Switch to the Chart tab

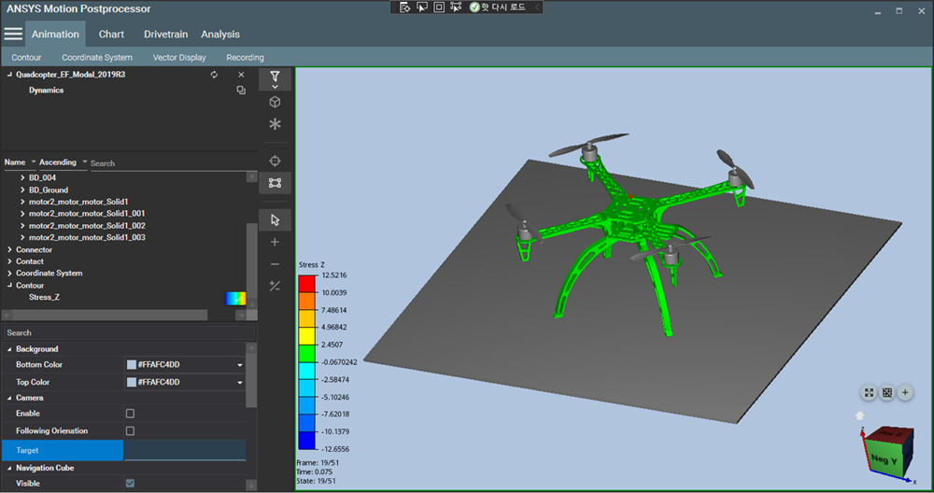click(x=111, y=35)
